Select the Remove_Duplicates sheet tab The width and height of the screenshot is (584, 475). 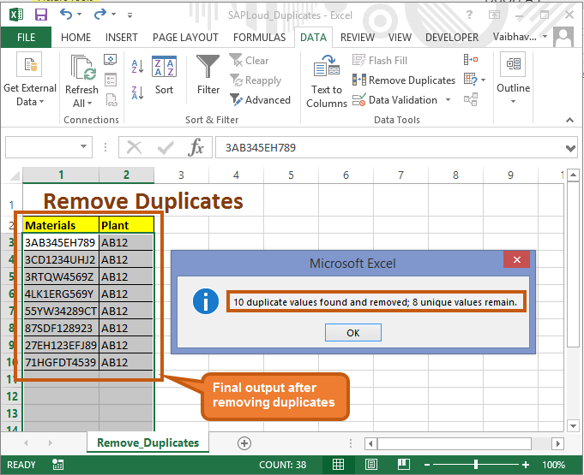click(148, 442)
